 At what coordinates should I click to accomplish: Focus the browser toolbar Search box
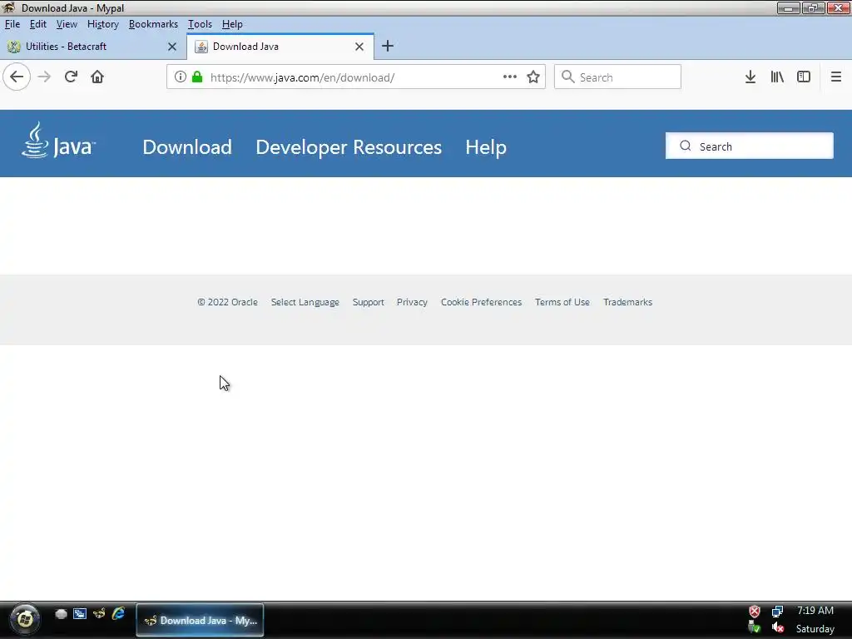pos(617,77)
